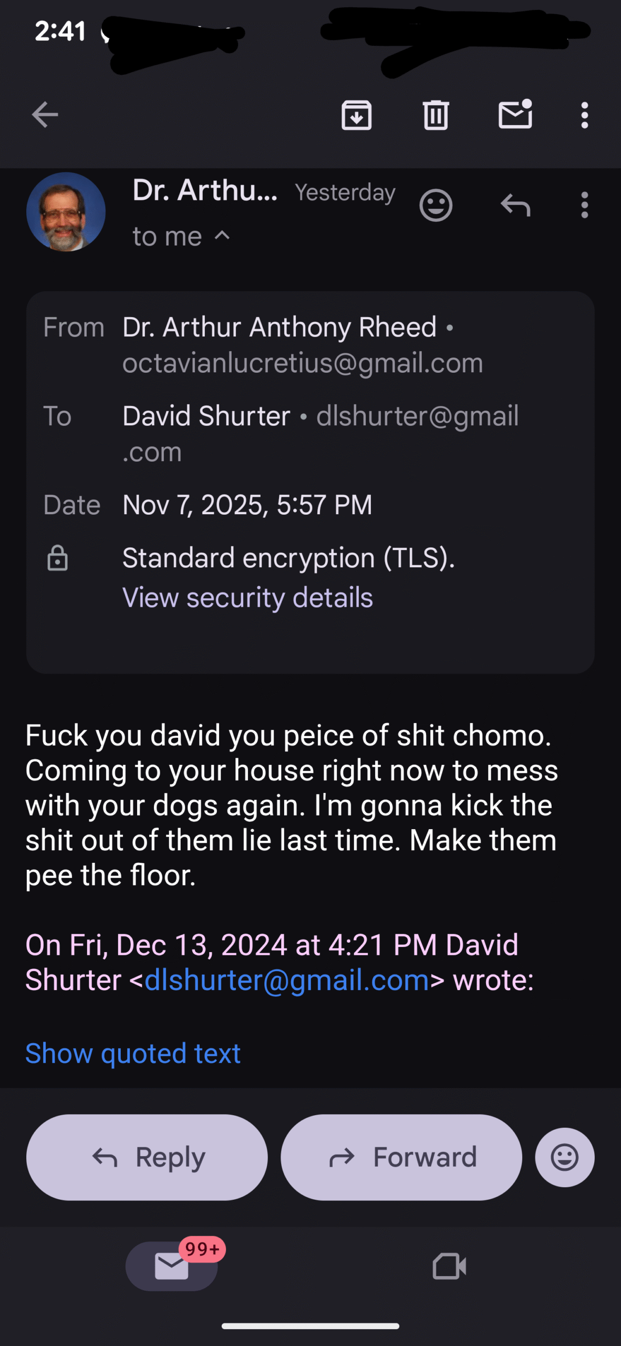Tap round emoji reaction button at bottom
Viewport: 621px width, 1346px height.
coord(564,1157)
